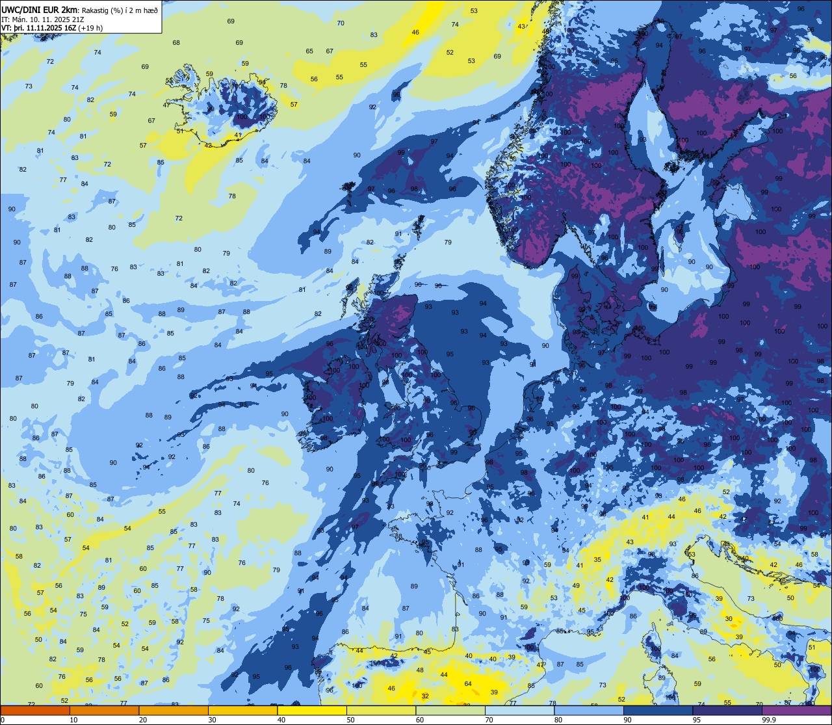Click the humidity value 35 over the Alps

coord(597,559)
